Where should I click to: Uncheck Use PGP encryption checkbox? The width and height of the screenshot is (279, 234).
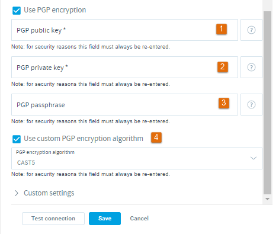click(17, 11)
